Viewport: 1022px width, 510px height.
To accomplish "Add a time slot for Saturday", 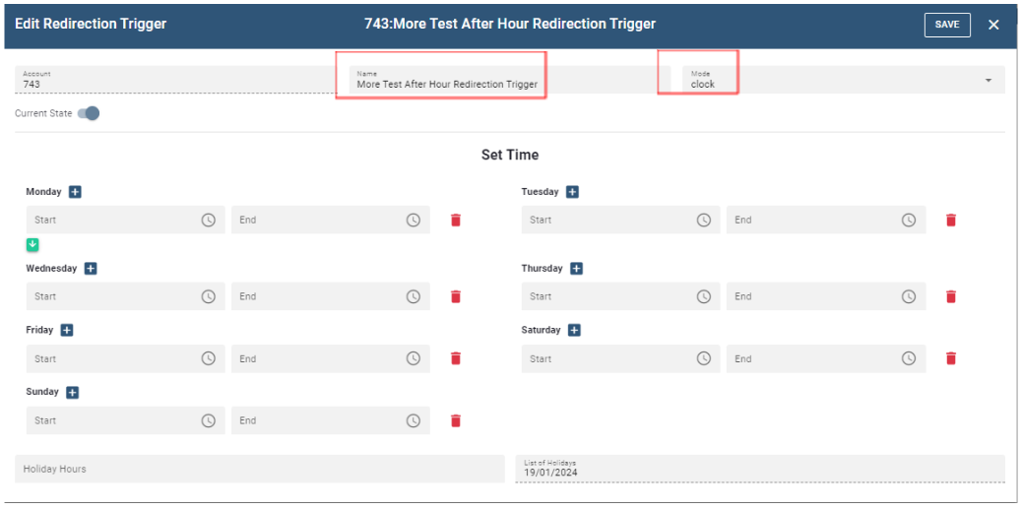I will click(574, 331).
